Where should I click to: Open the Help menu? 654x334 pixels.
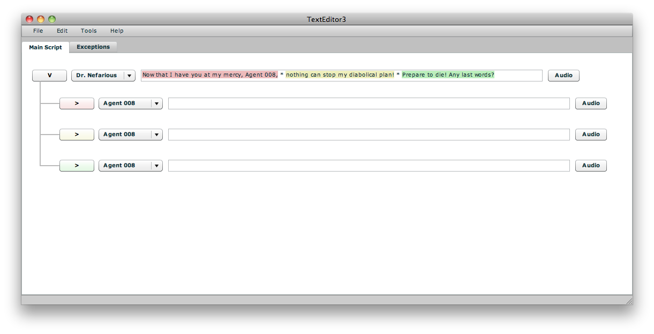pyautogui.click(x=117, y=31)
